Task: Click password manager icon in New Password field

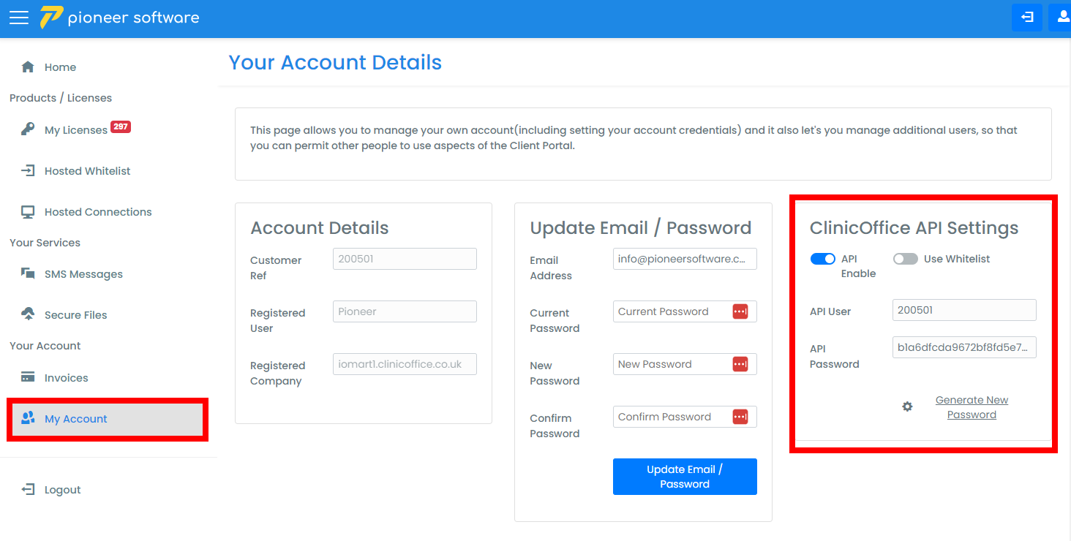Action: 740,364
